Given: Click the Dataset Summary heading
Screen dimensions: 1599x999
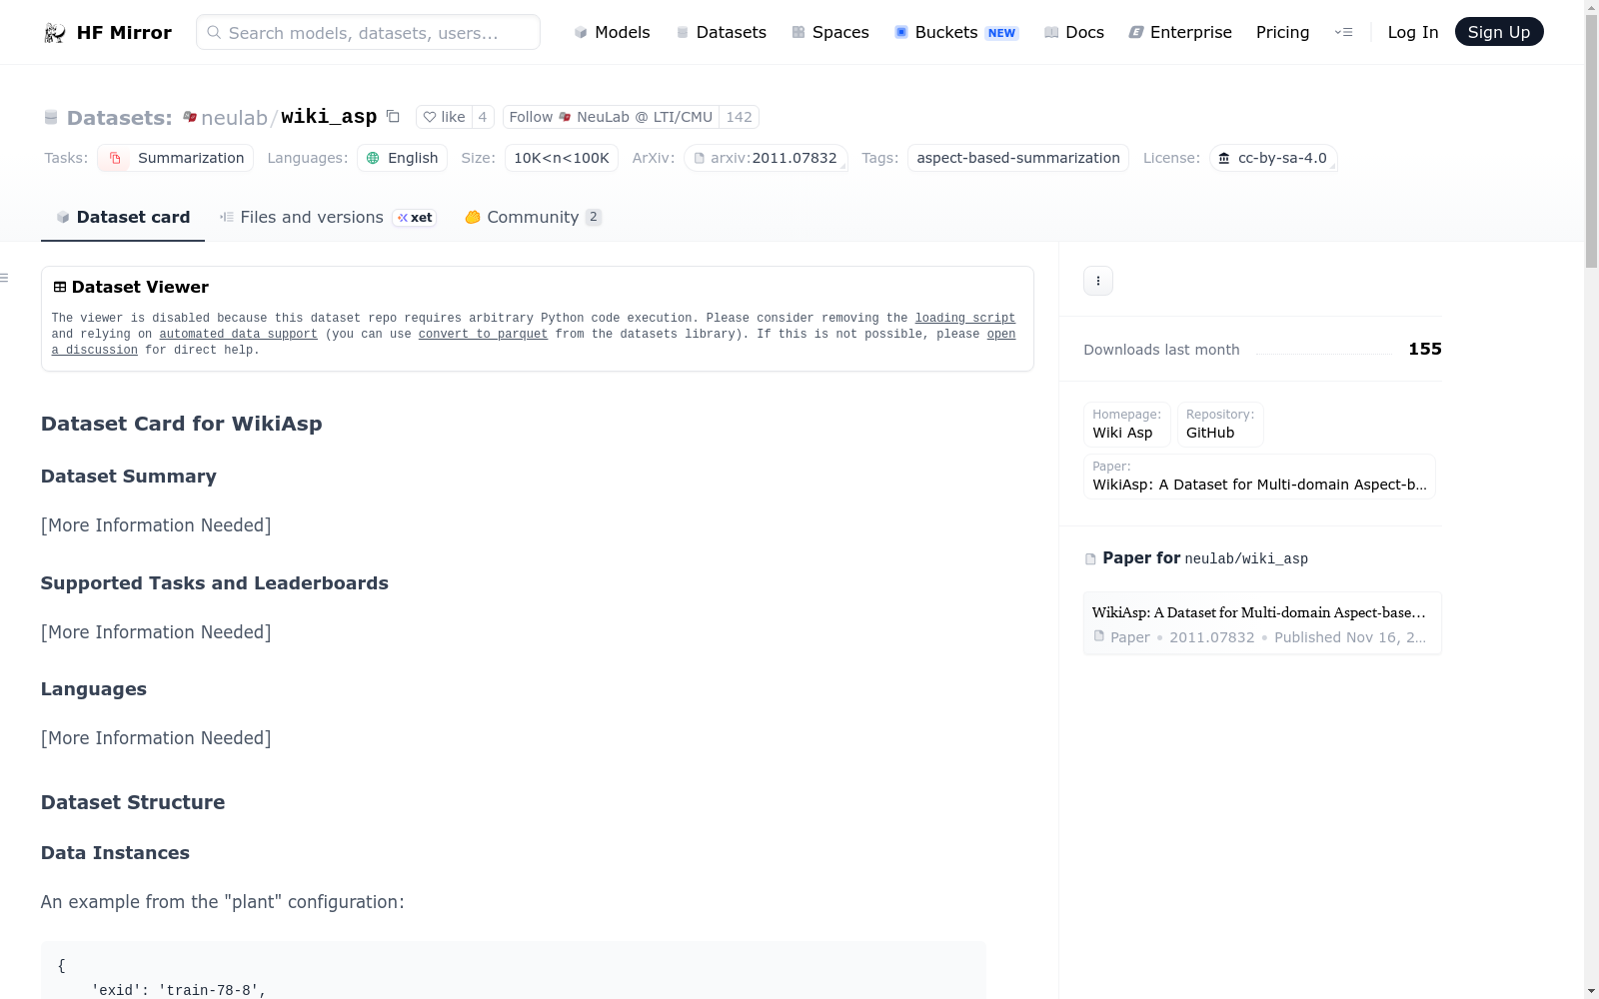Looking at the screenshot, I should tap(129, 477).
